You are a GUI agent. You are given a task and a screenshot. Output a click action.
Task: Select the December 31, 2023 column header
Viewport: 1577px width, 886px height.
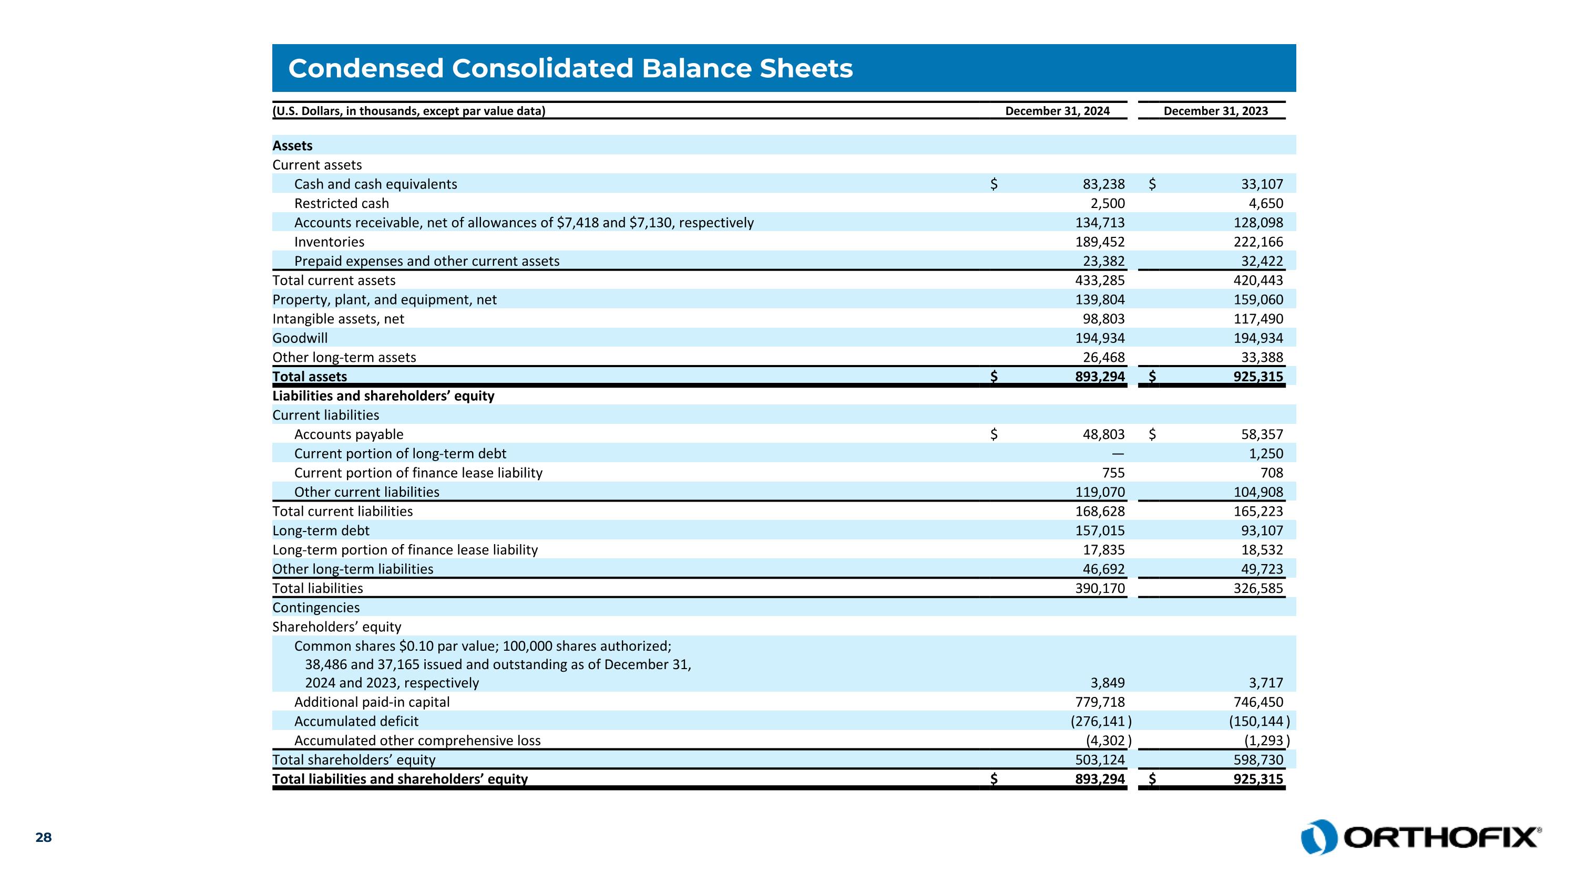[x=1215, y=111]
